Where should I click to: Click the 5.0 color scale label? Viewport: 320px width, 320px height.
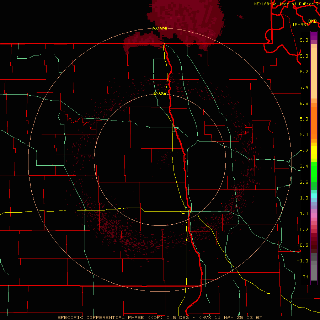[304, 135]
